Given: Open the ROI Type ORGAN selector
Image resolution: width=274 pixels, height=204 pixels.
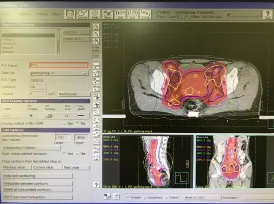Looking at the screenshot, I should [x=56, y=80].
